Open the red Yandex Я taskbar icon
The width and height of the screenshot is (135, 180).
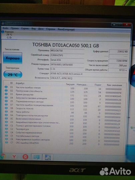(x=25, y=157)
